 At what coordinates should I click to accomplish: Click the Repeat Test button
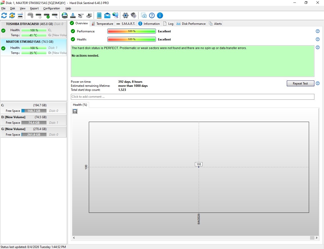pos(300,84)
